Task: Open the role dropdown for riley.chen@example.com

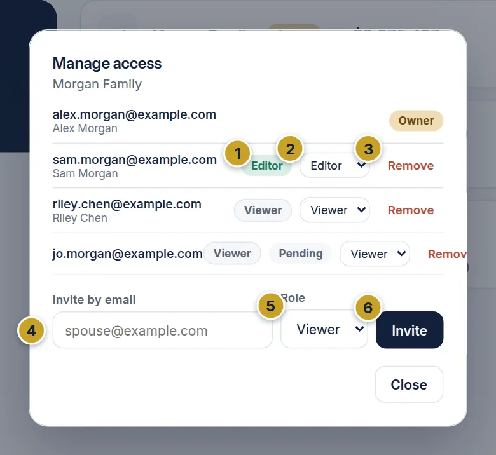Action: [334, 210]
